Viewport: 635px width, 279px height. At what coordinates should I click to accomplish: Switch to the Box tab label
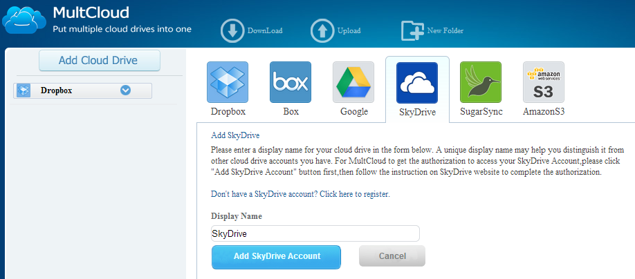(x=291, y=112)
